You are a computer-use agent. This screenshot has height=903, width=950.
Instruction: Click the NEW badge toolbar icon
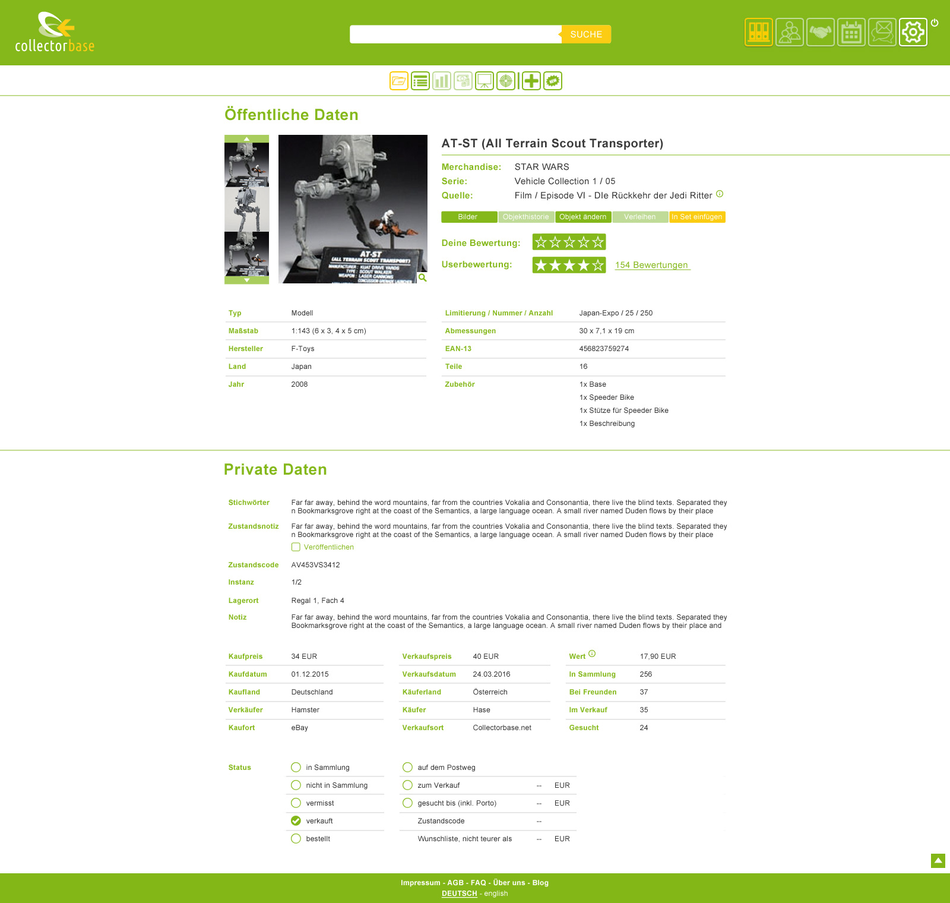(553, 81)
